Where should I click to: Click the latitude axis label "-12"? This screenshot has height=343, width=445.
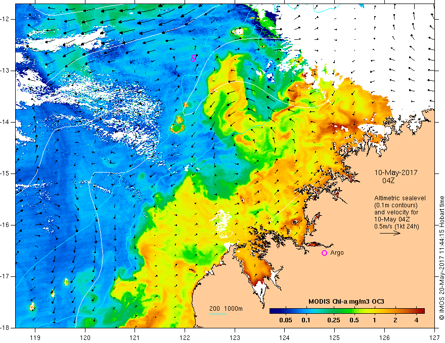tap(5, 19)
